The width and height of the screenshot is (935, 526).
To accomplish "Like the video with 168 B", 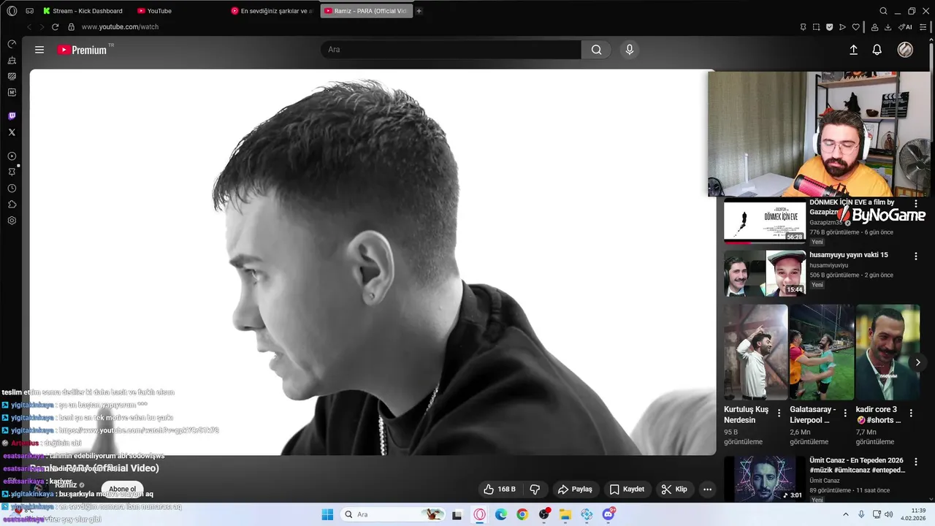I will tap(500, 489).
